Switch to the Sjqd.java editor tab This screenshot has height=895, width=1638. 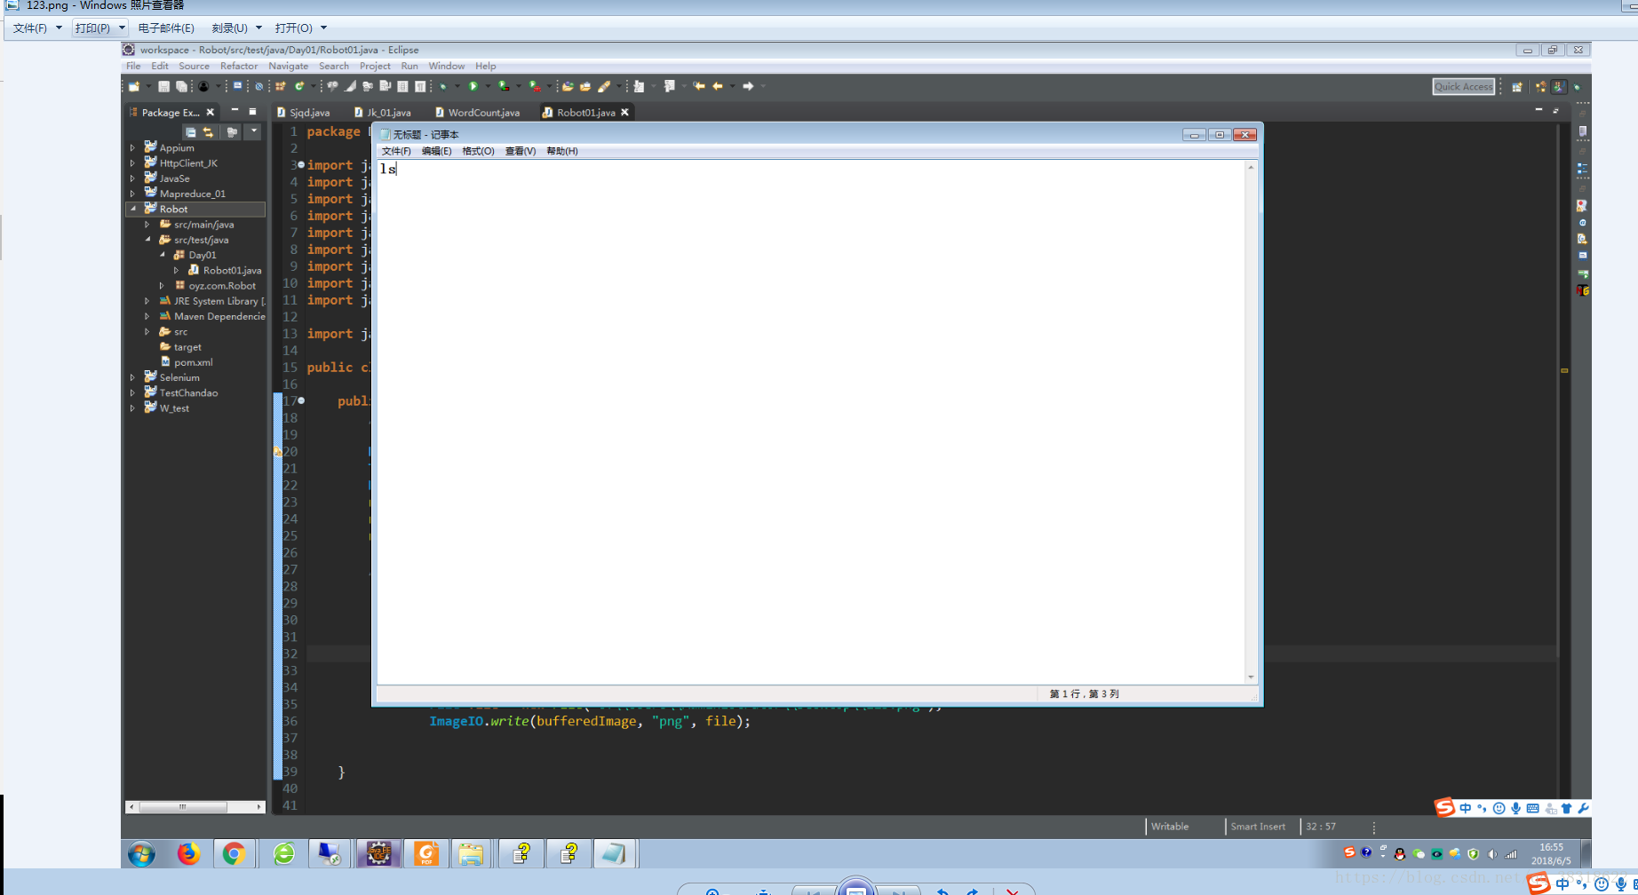click(x=303, y=113)
